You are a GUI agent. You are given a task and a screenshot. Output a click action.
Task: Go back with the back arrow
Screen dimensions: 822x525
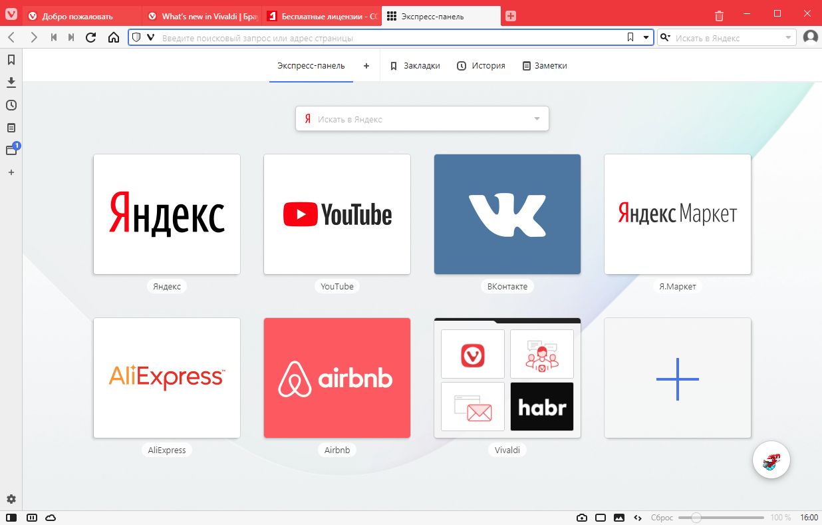11,38
